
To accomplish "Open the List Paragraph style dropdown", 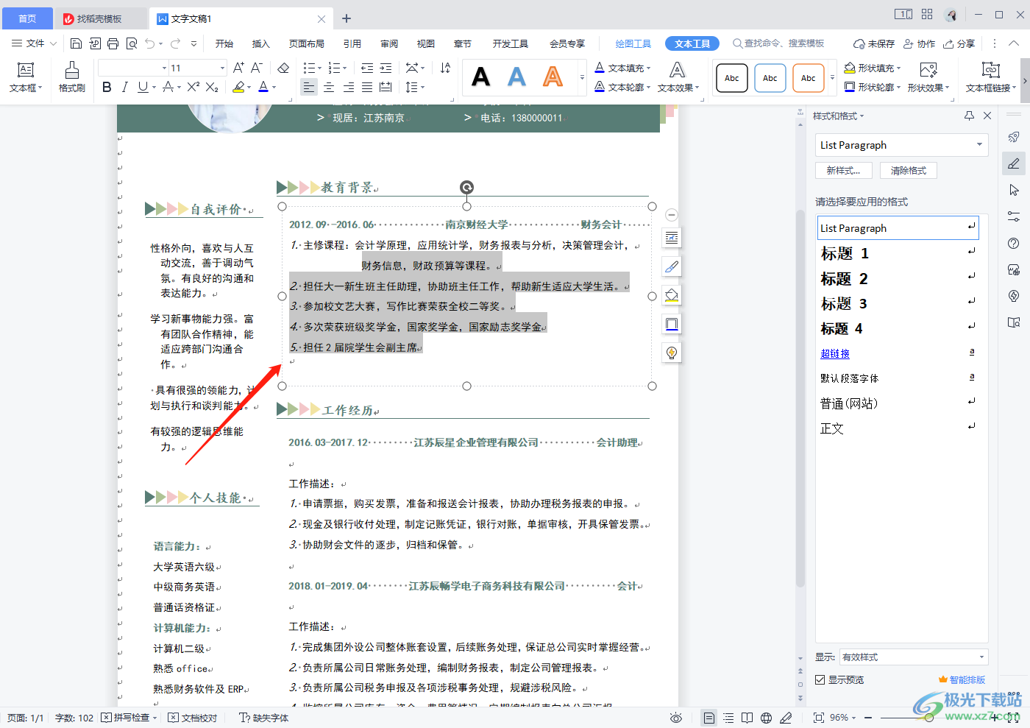I will [979, 145].
